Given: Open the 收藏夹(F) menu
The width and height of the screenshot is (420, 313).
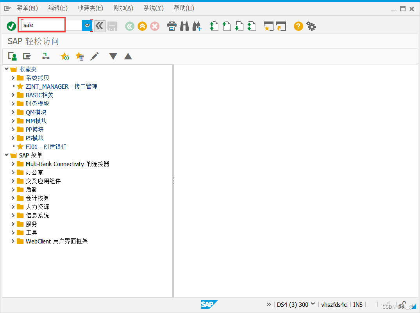Looking at the screenshot, I should coord(91,8).
